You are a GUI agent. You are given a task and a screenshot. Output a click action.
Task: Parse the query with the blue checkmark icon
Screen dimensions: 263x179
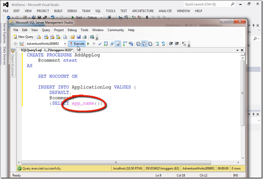click(100, 44)
